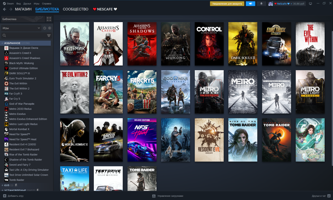Open the Resident Evil 7 Biohazard cover
333x200 pixels.
tap(209, 140)
